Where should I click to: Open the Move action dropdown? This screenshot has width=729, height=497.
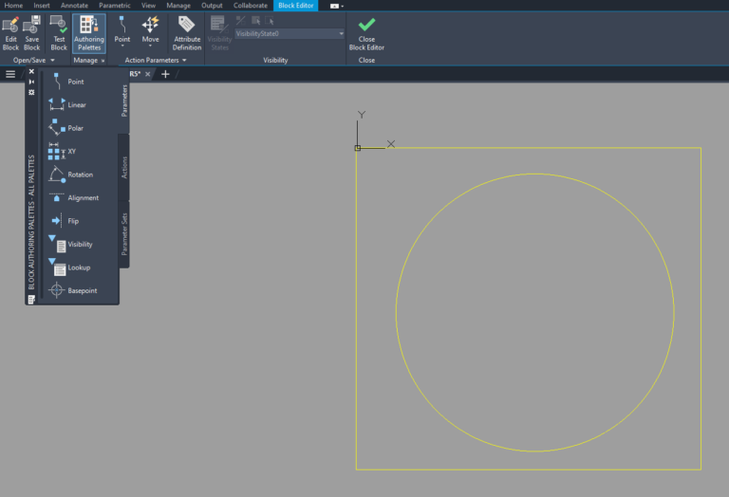coord(151,47)
